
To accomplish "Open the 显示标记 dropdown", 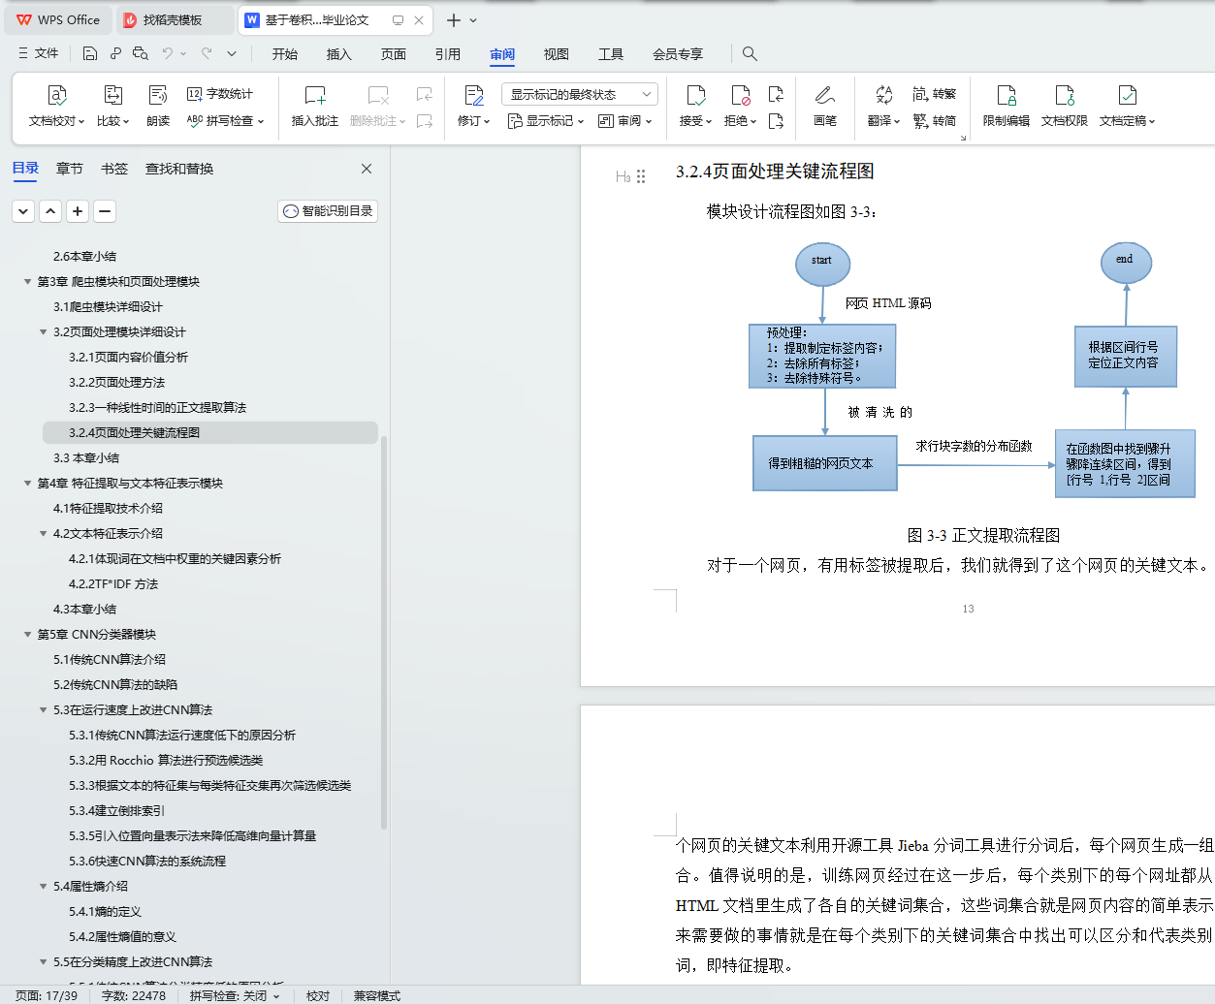I will (x=546, y=121).
